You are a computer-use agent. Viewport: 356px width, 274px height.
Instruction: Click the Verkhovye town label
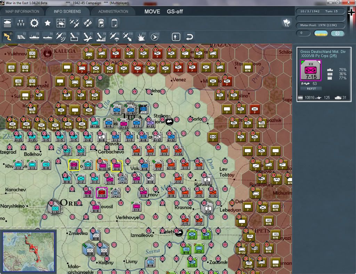127,217
